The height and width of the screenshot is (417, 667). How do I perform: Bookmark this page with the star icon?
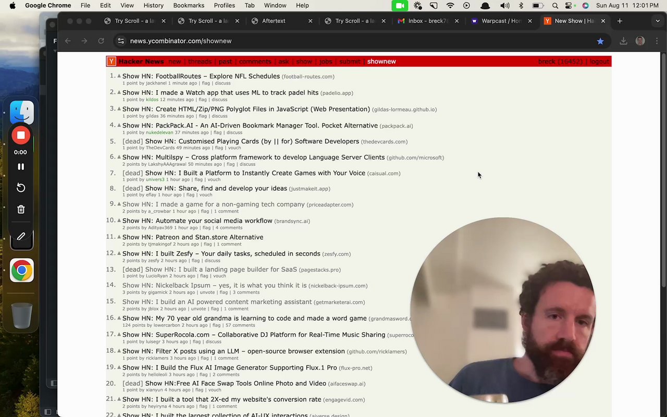click(600, 41)
